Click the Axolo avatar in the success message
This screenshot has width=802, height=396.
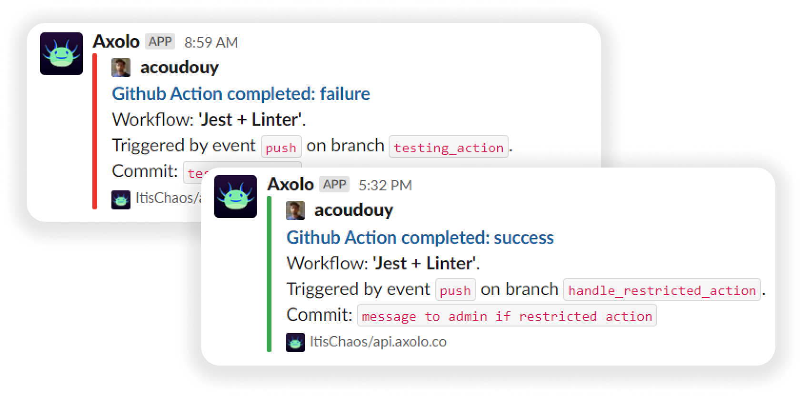pos(236,197)
